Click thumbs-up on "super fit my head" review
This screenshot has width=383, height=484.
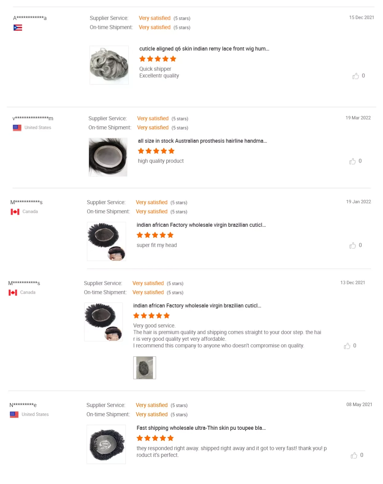pos(352,246)
